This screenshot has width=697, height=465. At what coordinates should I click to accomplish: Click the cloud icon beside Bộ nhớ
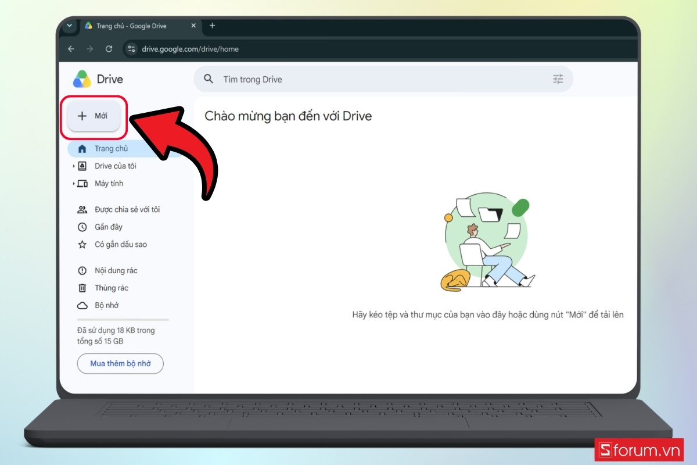82,306
